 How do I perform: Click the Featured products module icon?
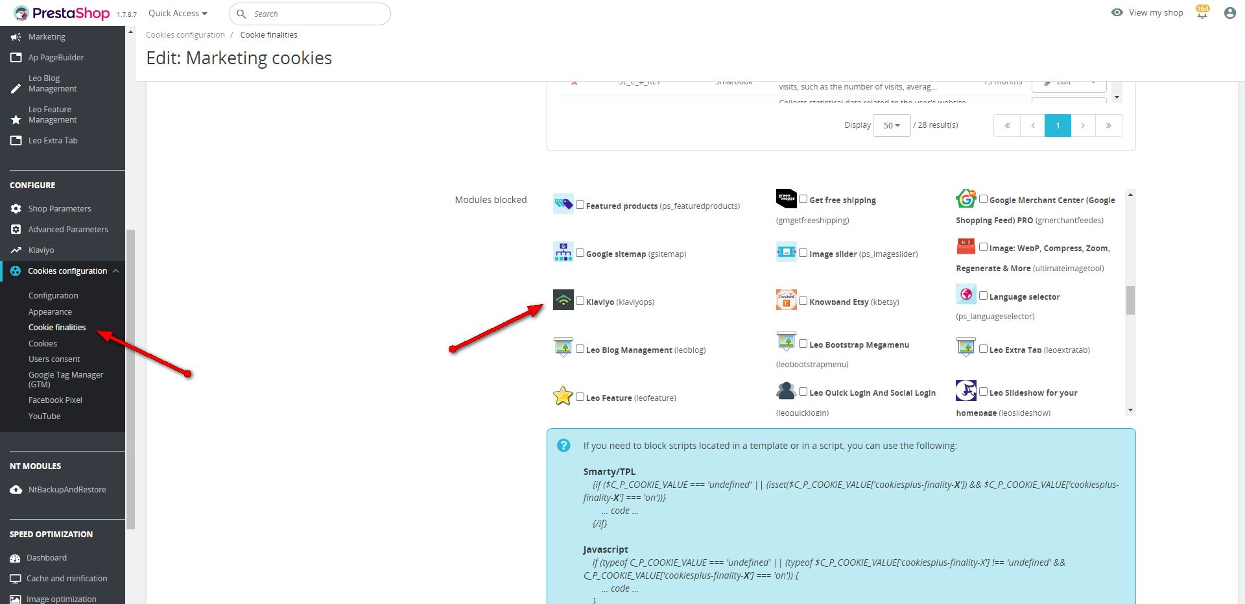pyautogui.click(x=563, y=204)
